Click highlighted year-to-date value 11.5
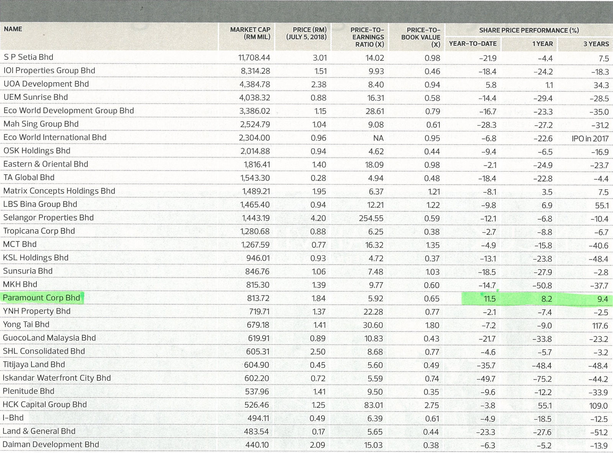613x453 pixels. [490, 299]
